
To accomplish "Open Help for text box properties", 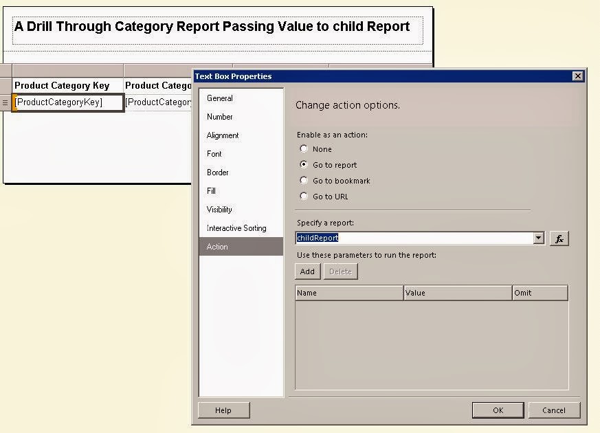I will (x=223, y=410).
